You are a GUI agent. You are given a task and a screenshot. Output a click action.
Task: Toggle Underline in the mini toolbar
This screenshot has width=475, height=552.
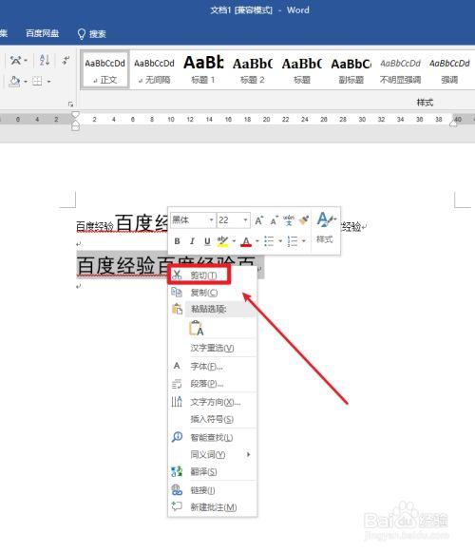207,241
